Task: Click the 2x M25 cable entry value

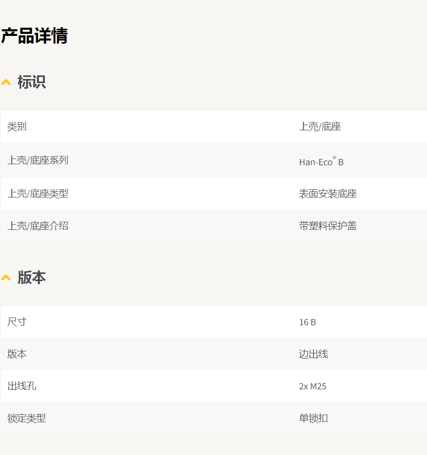Action: 313,386
